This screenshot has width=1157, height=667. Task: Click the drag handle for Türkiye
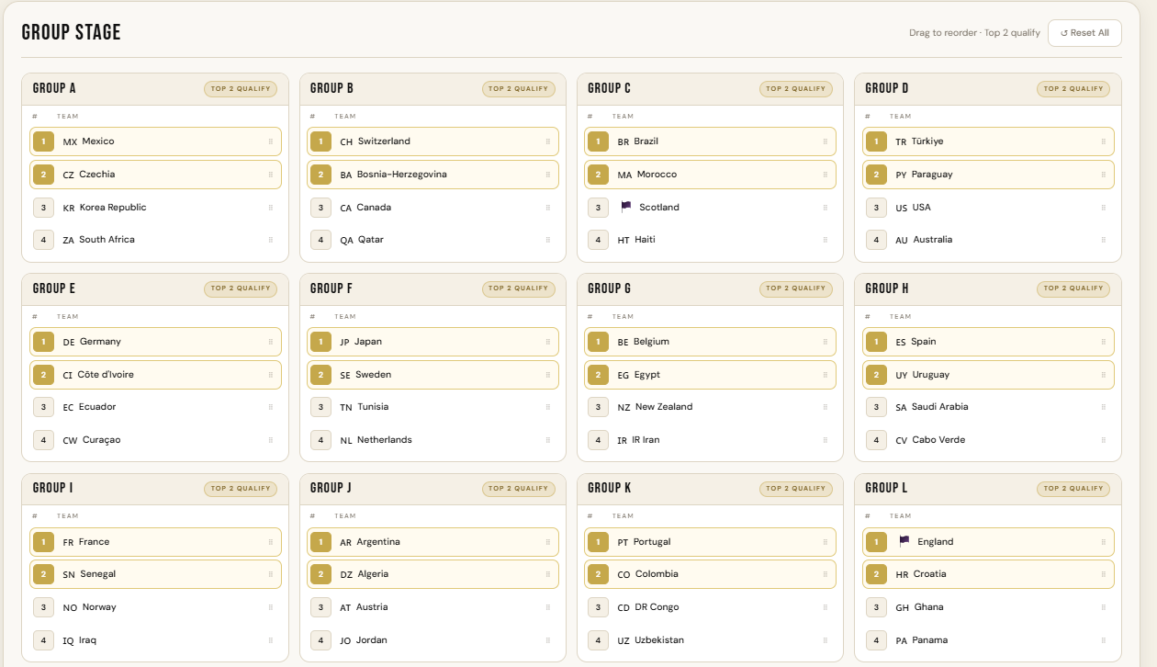(x=1104, y=141)
